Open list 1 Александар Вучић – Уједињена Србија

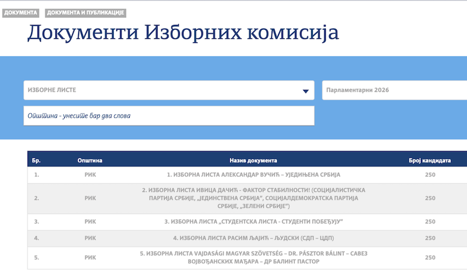(253, 175)
